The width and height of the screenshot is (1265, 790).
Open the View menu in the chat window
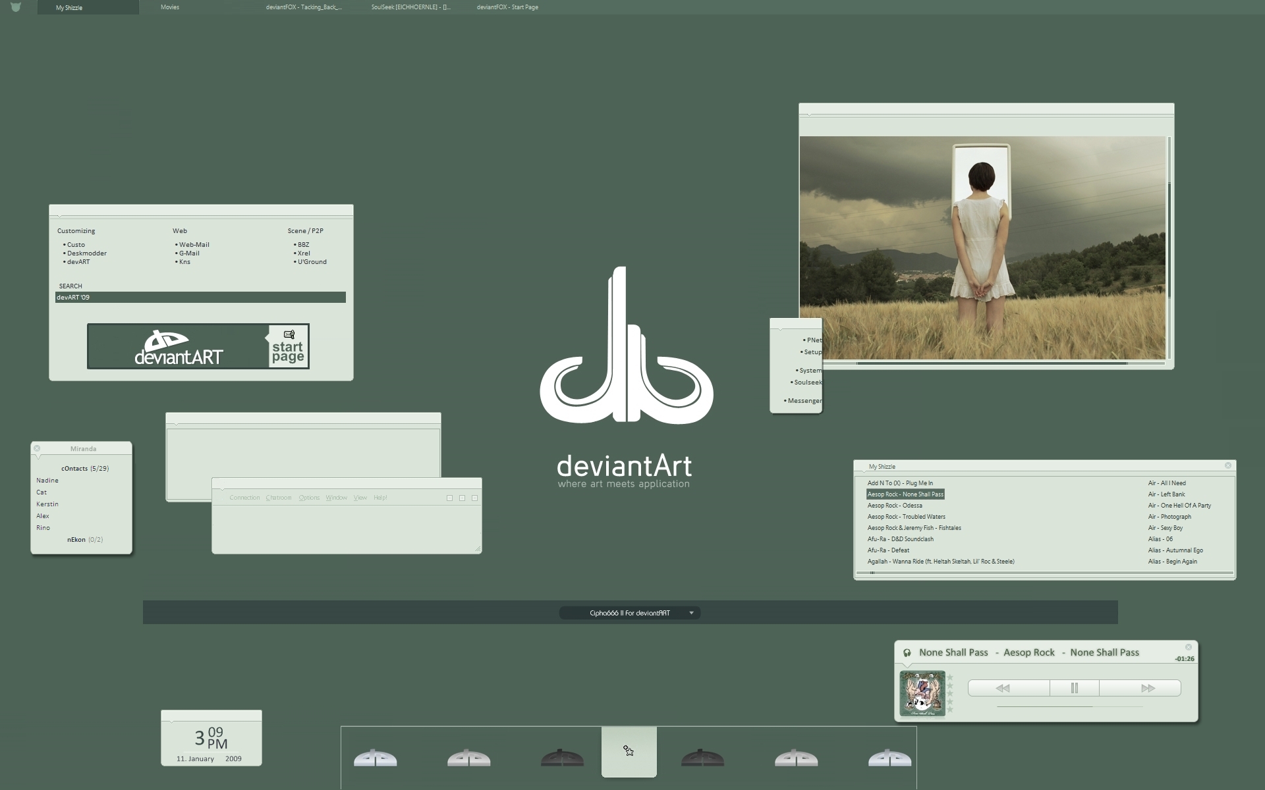click(360, 498)
